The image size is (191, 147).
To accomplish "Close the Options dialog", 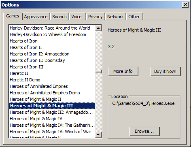I will tap(185, 5).
